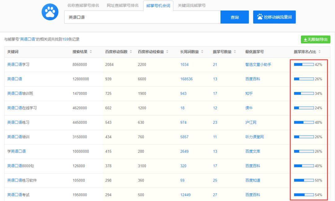
Task: Click the record count 159
Action: click(65, 39)
